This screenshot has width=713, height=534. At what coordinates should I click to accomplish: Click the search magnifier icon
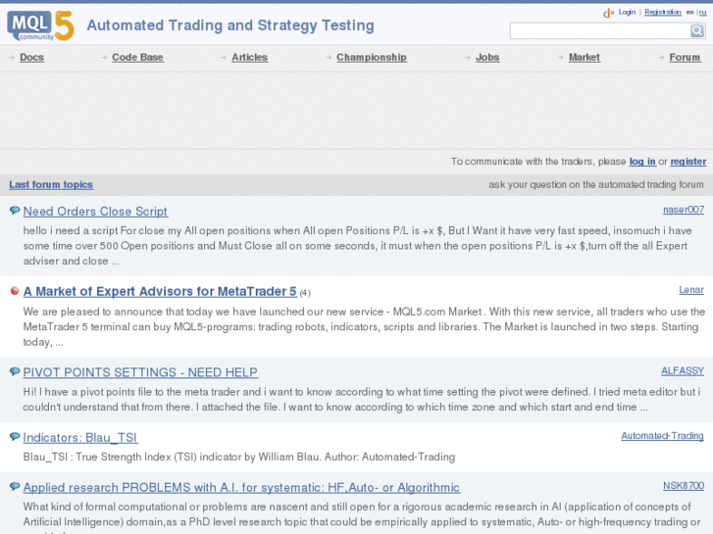pyautogui.click(x=697, y=31)
